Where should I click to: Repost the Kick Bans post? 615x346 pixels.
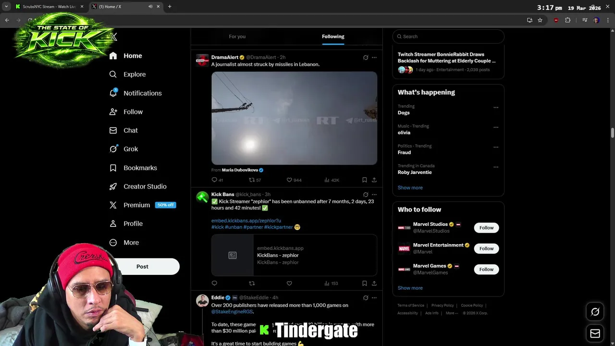pyautogui.click(x=252, y=284)
